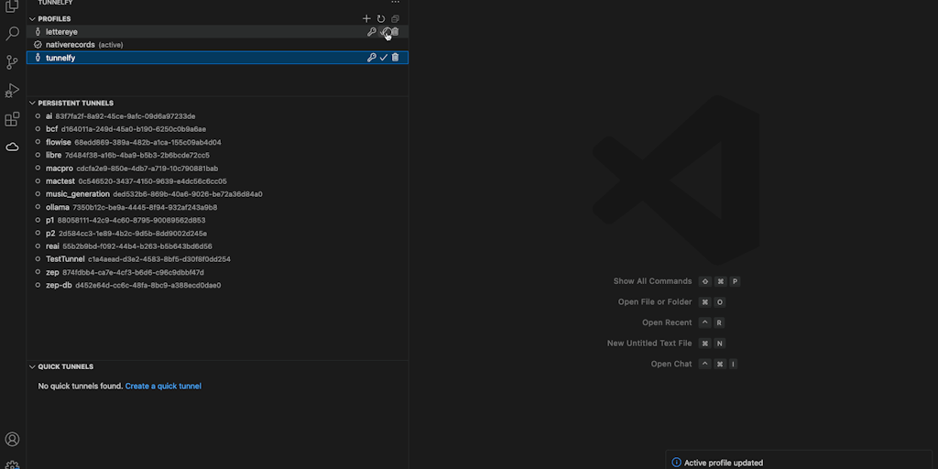Click the key icon on tunnelfy profile
This screenshot has width=938, height=469.
(x=372, y=58)
